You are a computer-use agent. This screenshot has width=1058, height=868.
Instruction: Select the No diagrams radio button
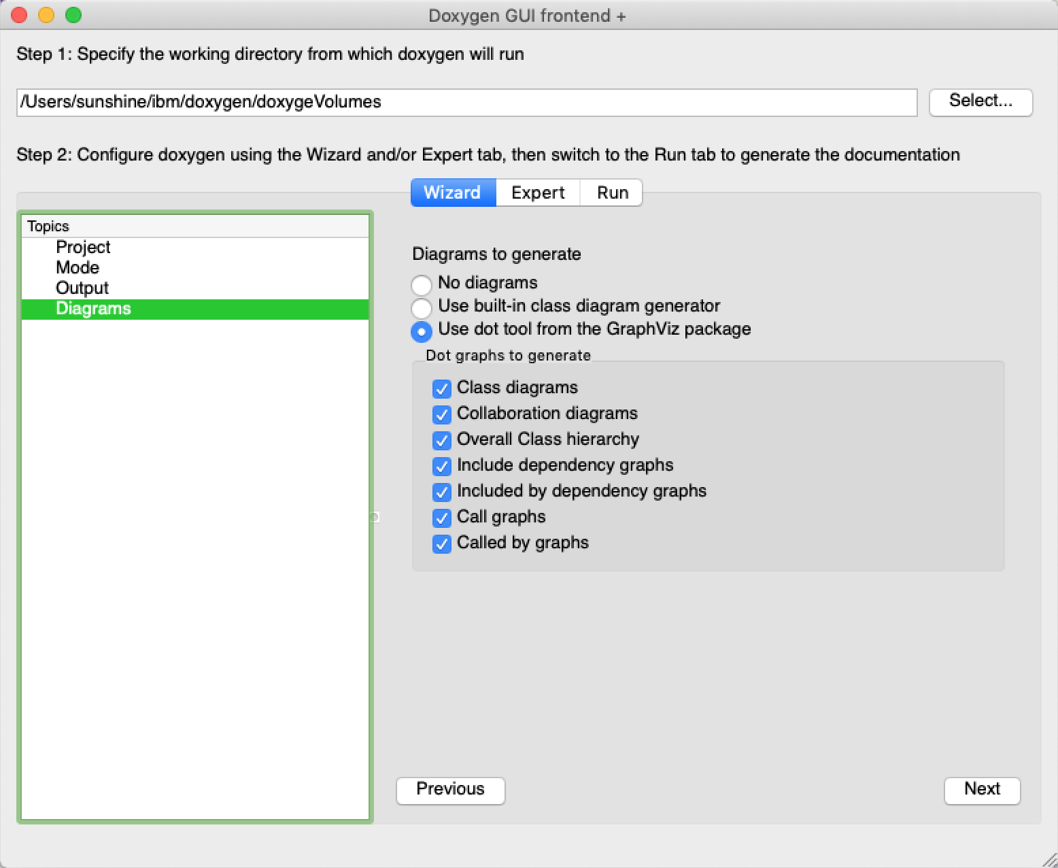coord(422,284)
